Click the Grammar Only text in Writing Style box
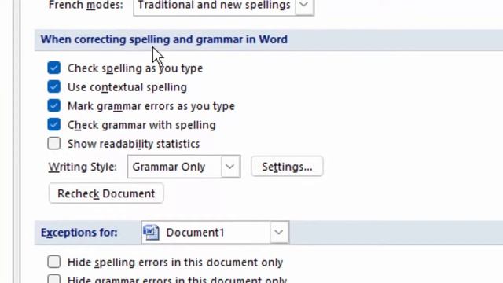503x283 pixels. [169, 167]
